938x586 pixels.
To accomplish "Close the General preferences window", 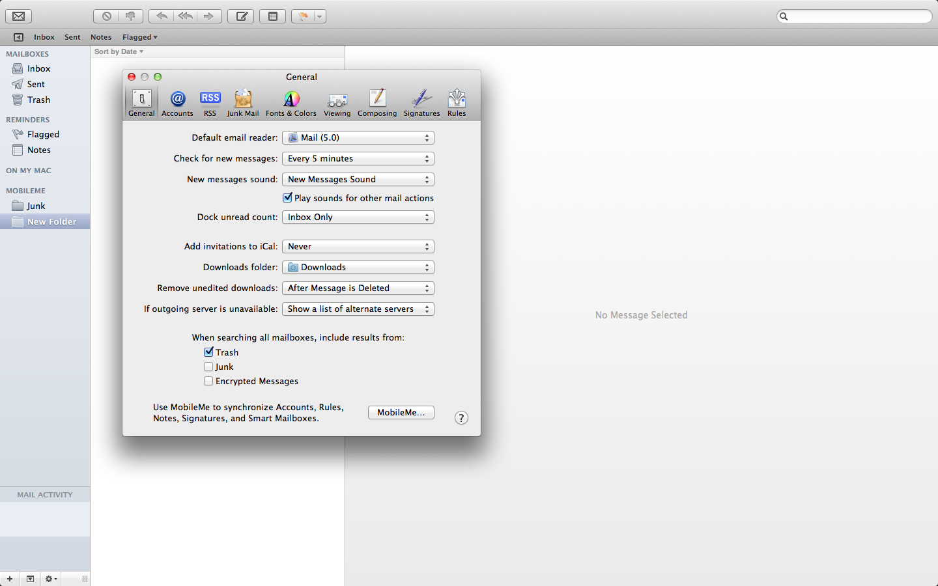I will [132, 77].
